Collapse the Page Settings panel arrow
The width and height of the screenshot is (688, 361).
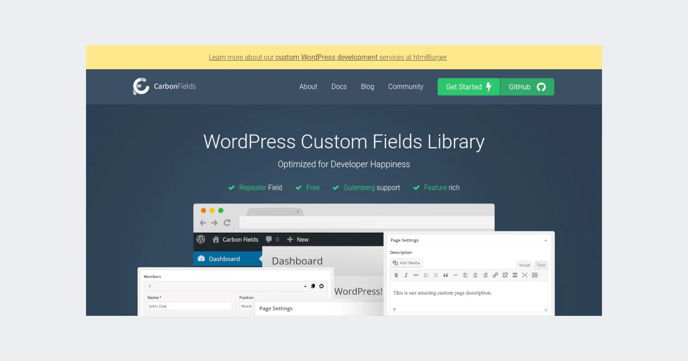click(545, 241)
